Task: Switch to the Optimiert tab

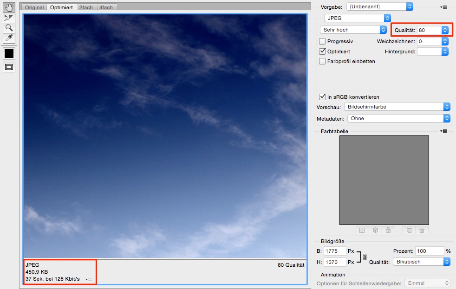Action: pyautogui.click(x=61, y=7)
